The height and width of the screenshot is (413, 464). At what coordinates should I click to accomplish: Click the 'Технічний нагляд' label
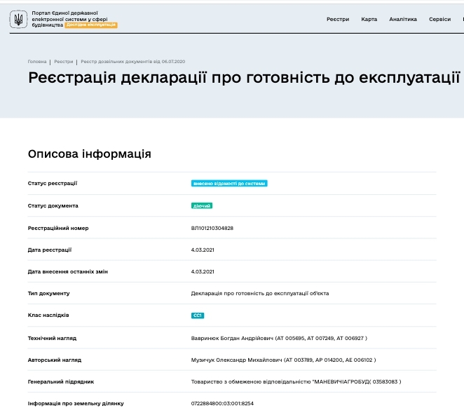[52, 339]
